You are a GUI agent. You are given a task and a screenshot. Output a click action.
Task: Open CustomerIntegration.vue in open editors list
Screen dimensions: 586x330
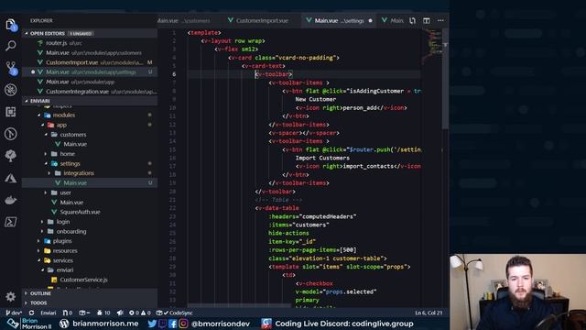tap(90, 92)
